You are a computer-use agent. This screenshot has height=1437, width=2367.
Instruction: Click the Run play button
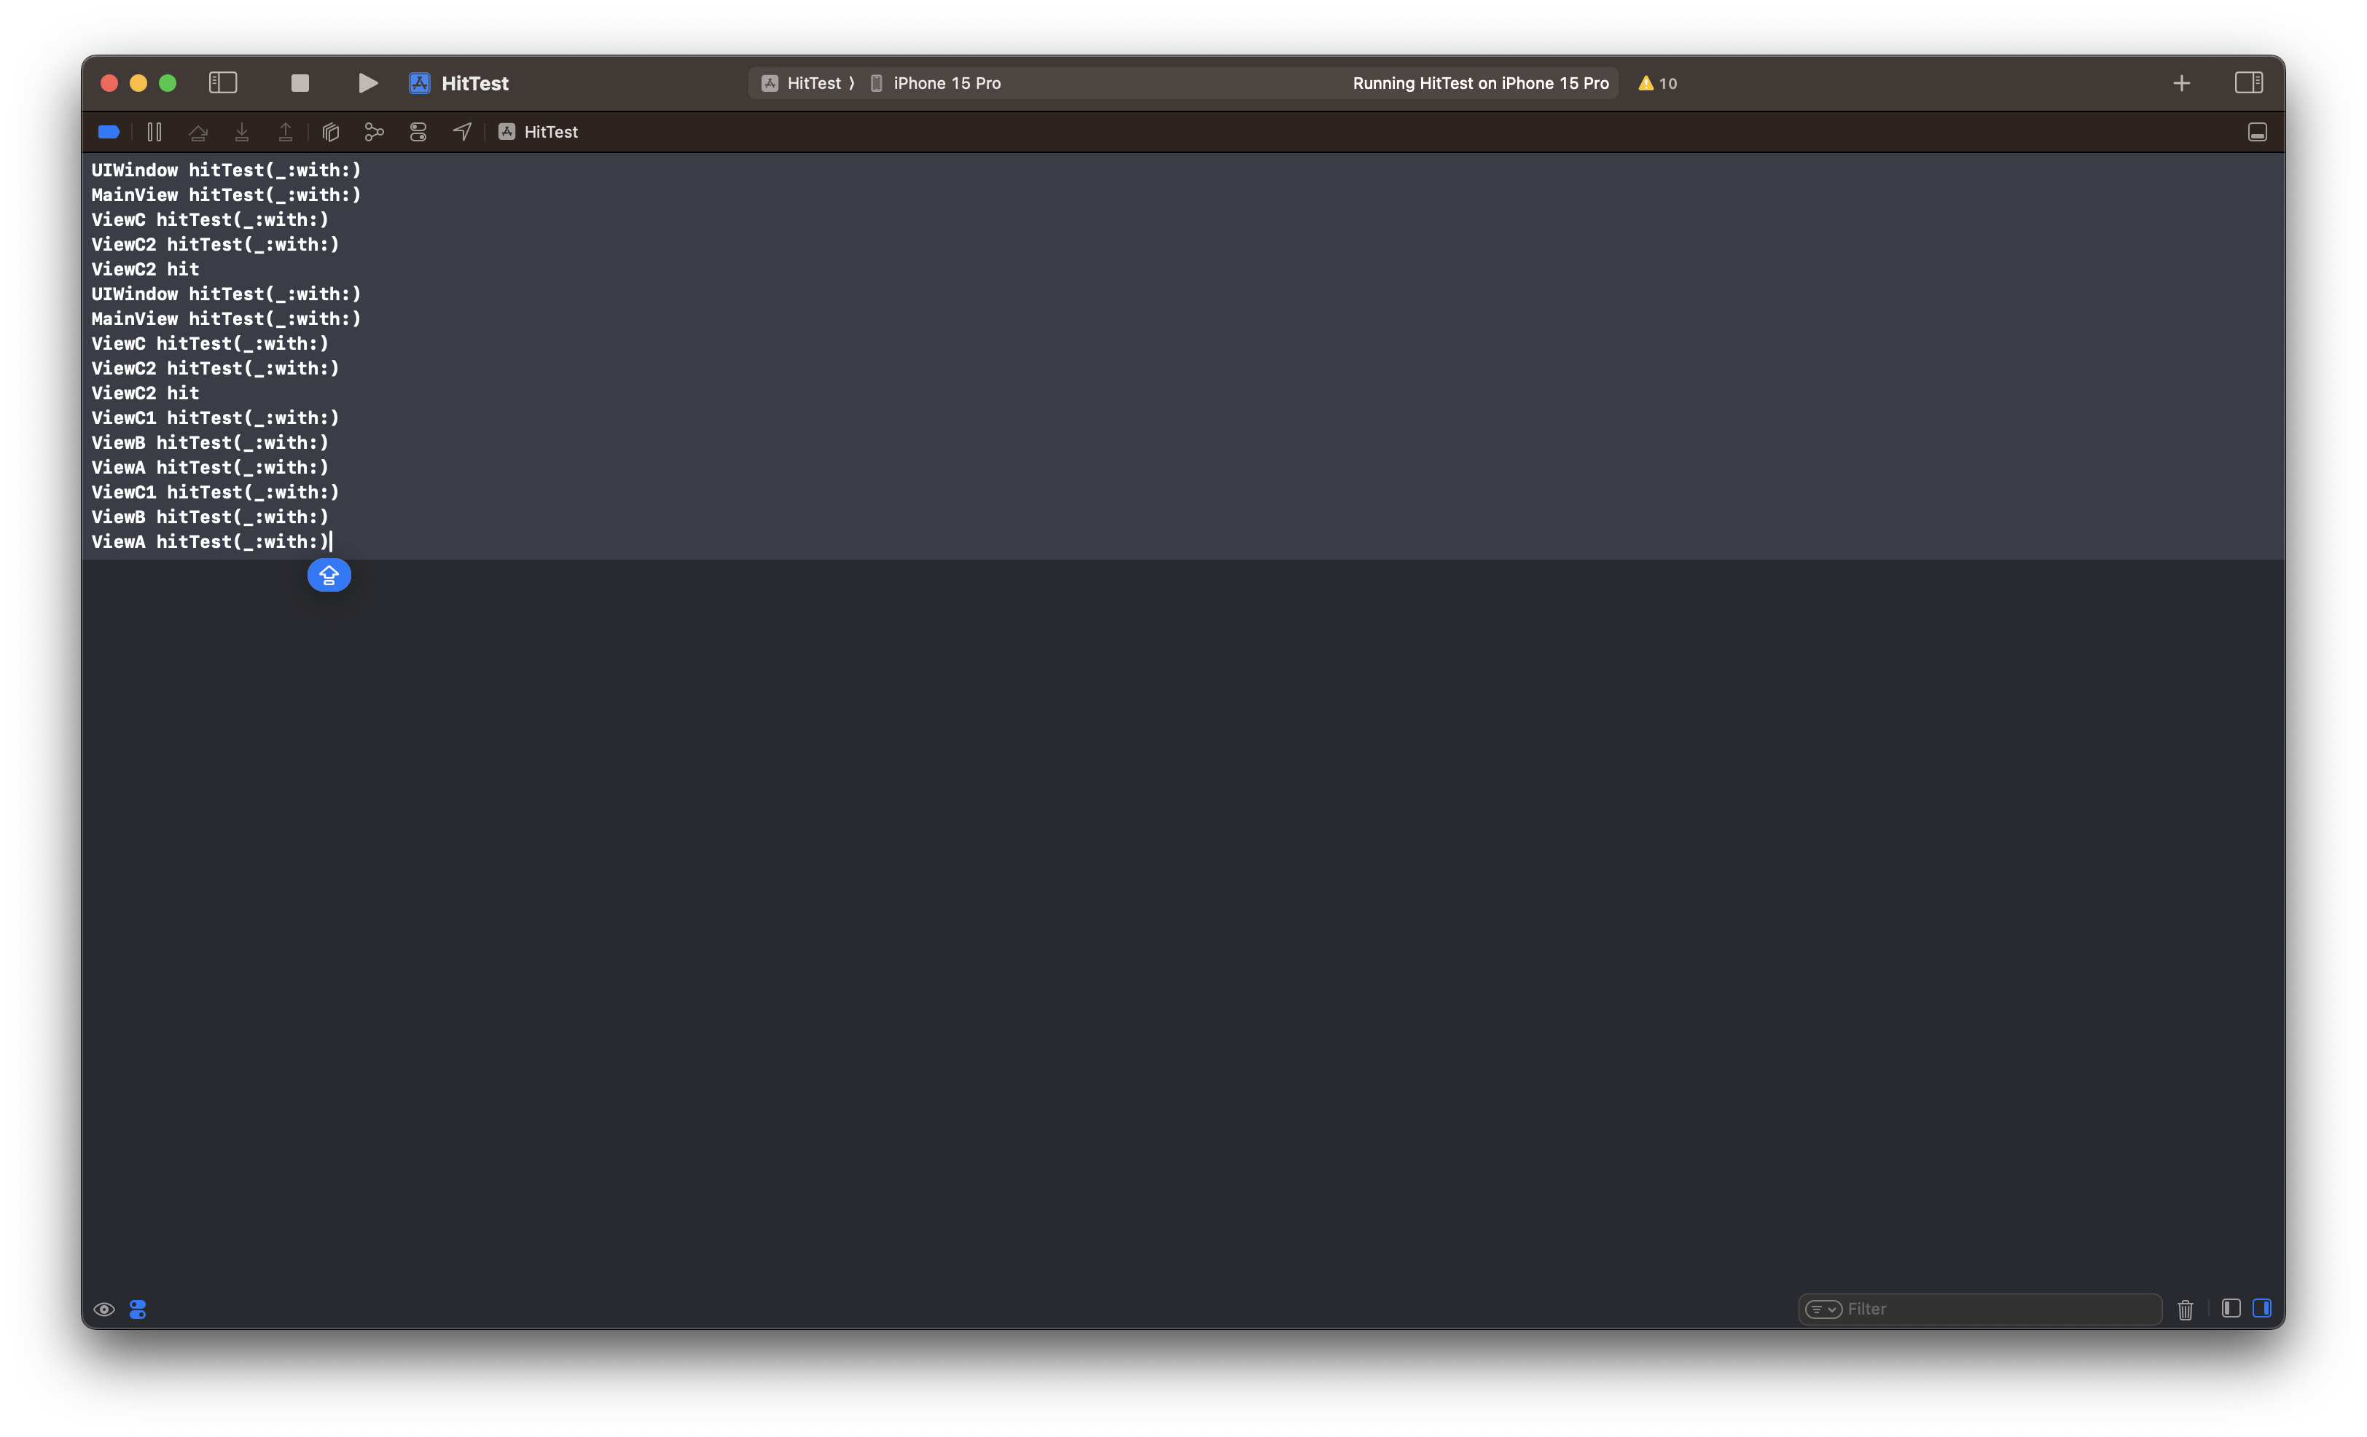367,84
